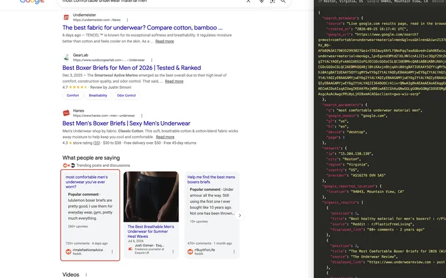Click the "q" value 'most comfortable underwear material men'
The height and width of the screenshot is (278, 446).
tap(379, 111)
